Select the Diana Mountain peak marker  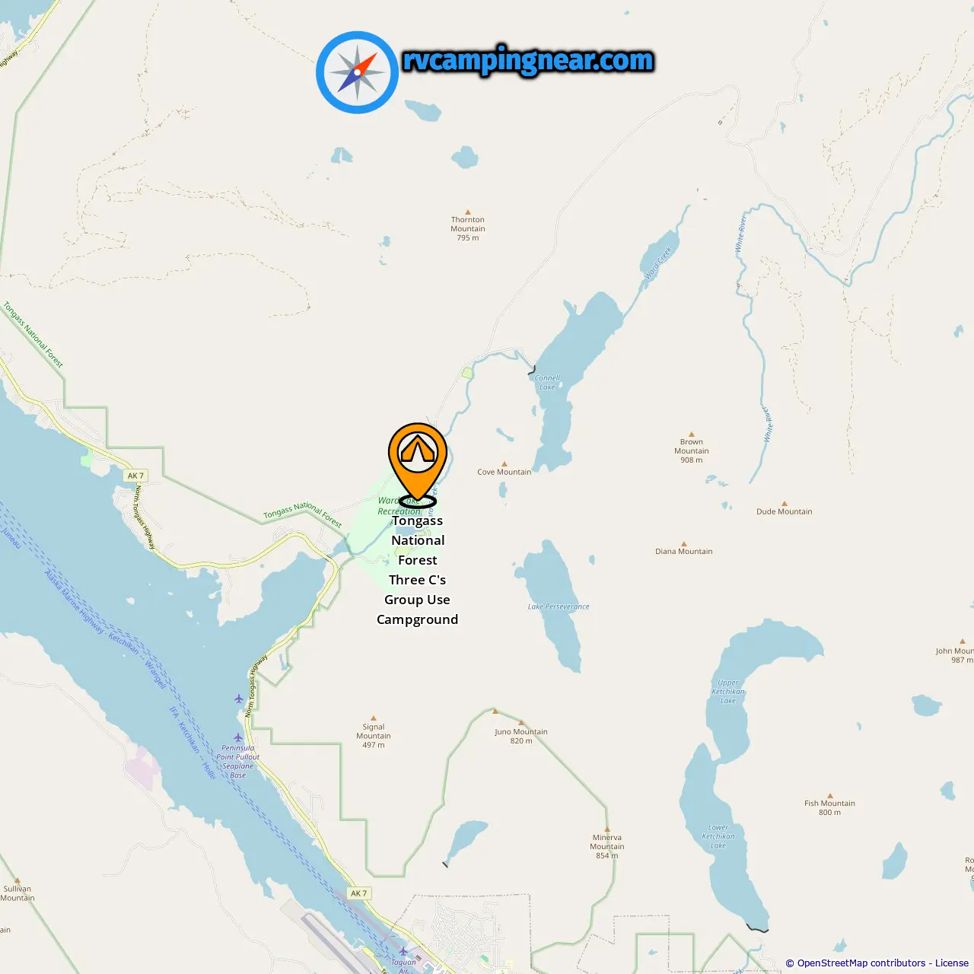pos(683,544)
